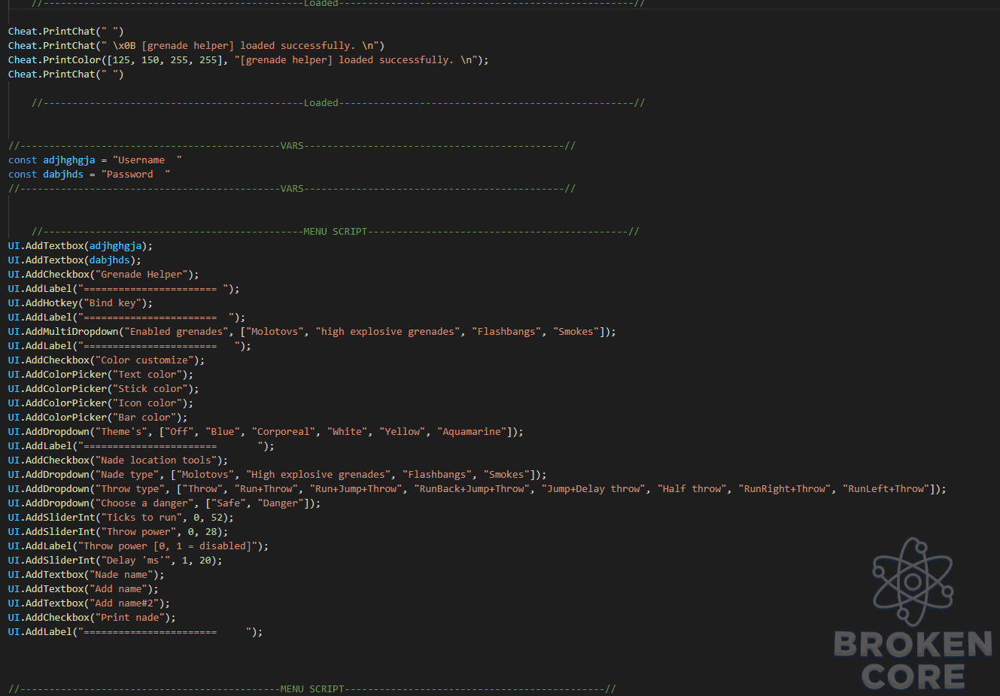Click the "RunLeft+Throw" string
1000x696 pixels.
click(886, 488)
